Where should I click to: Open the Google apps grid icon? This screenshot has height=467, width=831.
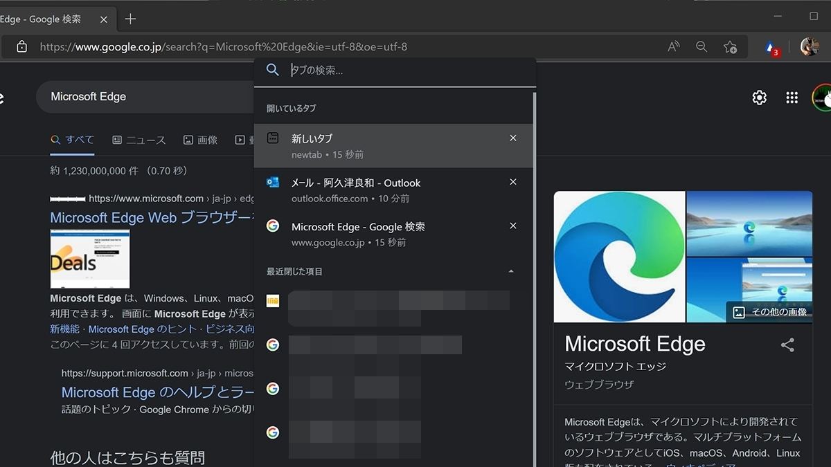click(792, 98)
